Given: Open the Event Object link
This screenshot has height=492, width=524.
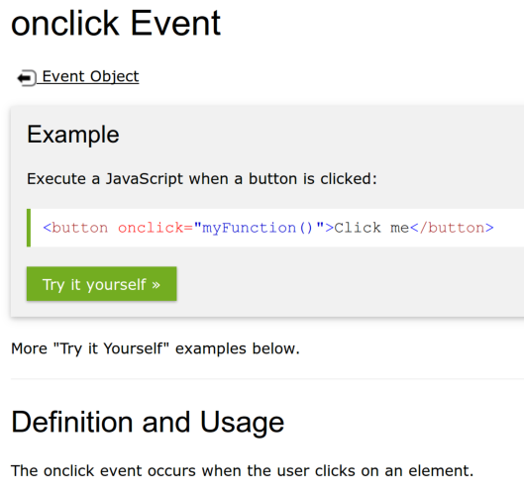Looking at the screenshot, I should tap(90, 76).
